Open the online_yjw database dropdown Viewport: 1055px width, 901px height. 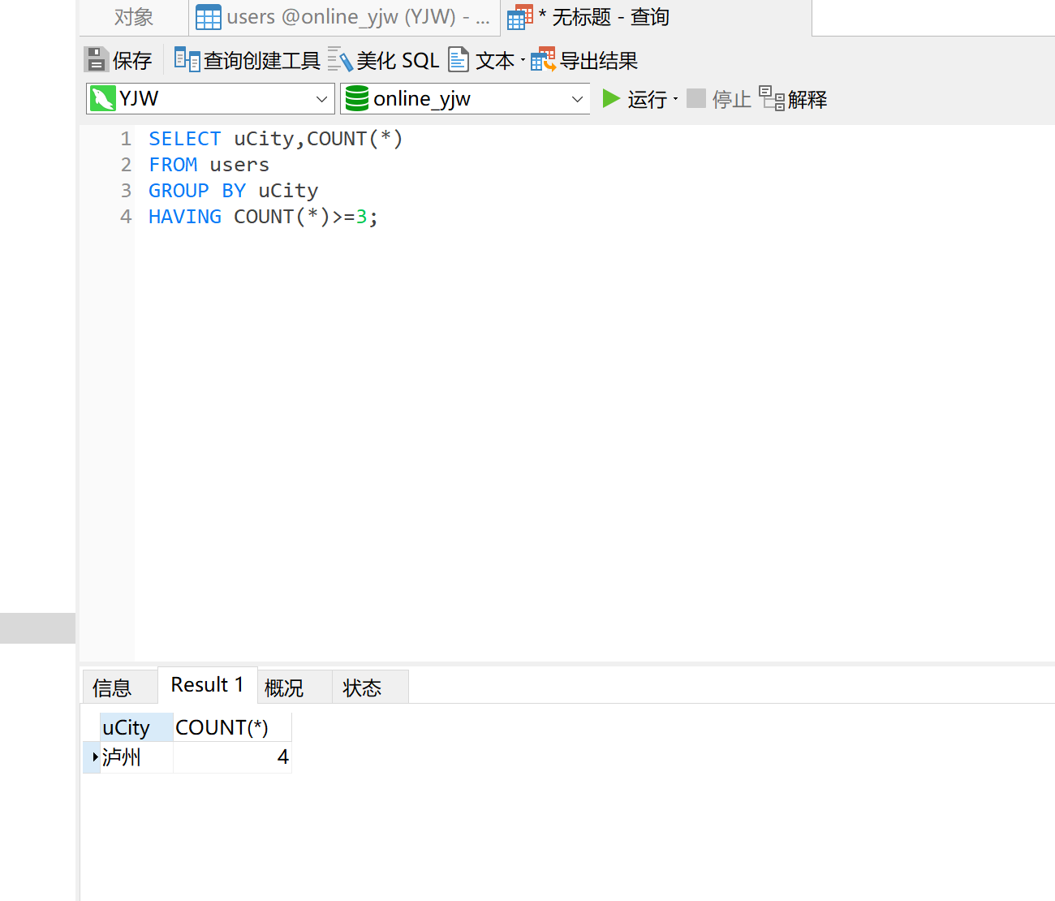pyautogui.click(x=577, y=99)
